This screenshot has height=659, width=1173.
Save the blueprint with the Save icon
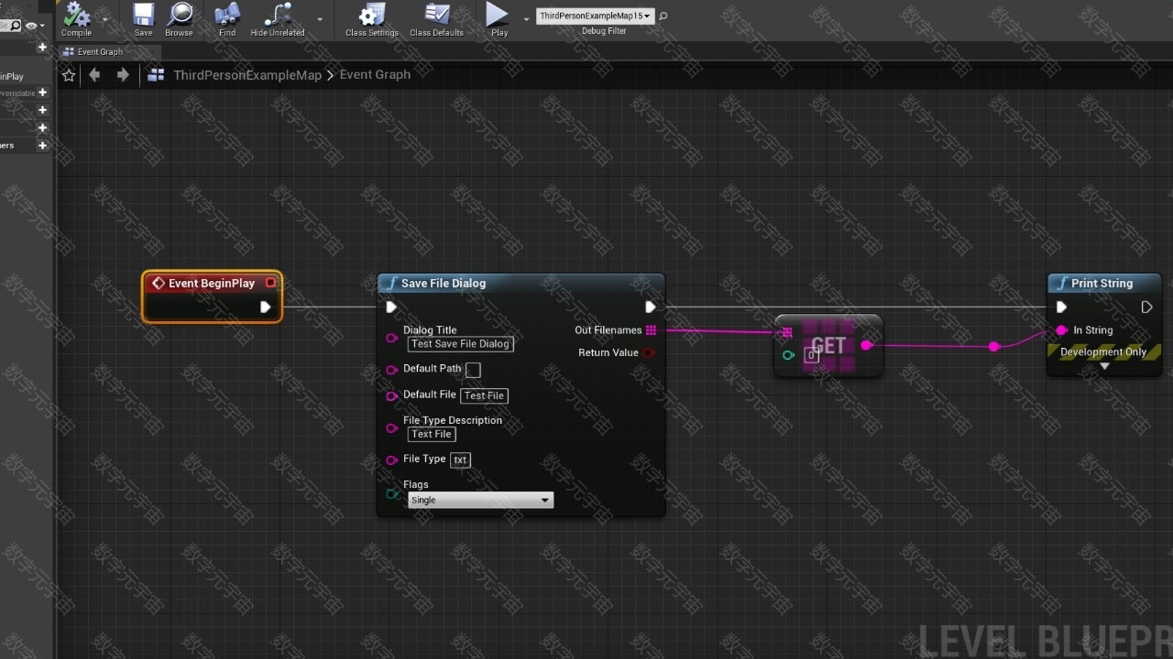(x=143, y=16)
